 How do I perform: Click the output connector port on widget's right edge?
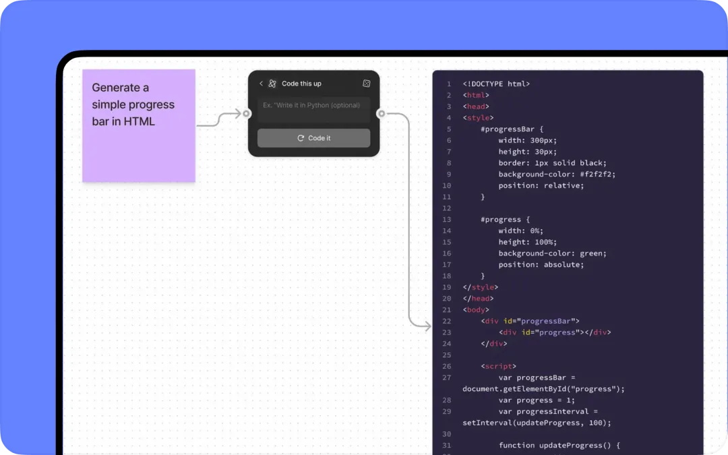point(382,114)
